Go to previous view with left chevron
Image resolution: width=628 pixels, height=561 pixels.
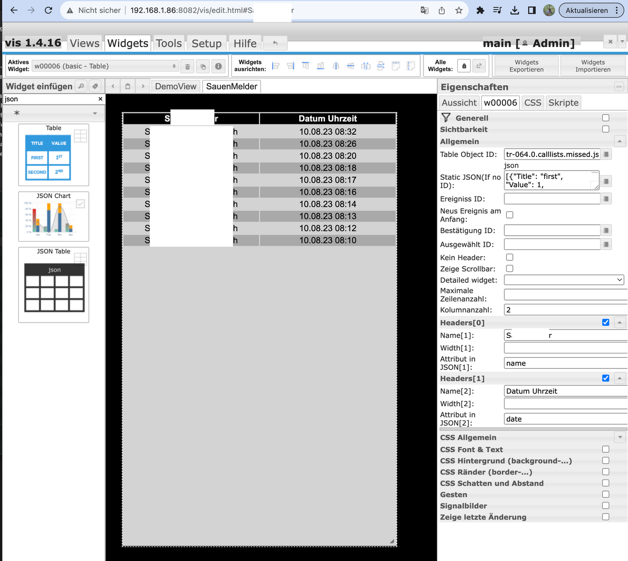(x=113, y=86)
